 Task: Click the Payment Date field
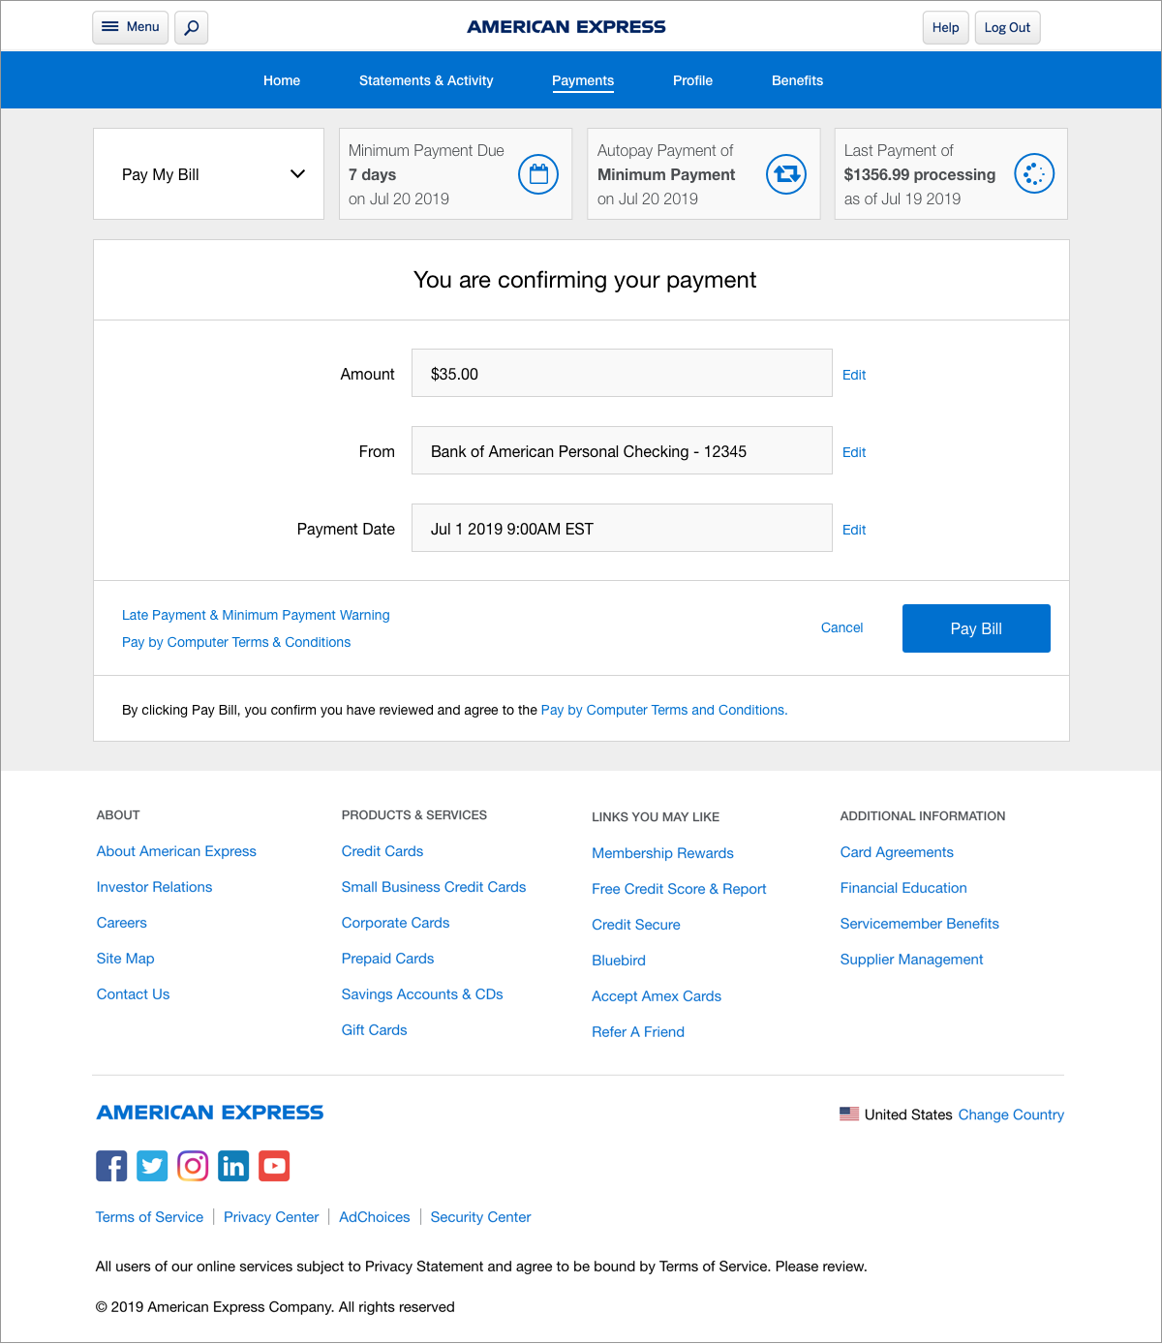622,528
